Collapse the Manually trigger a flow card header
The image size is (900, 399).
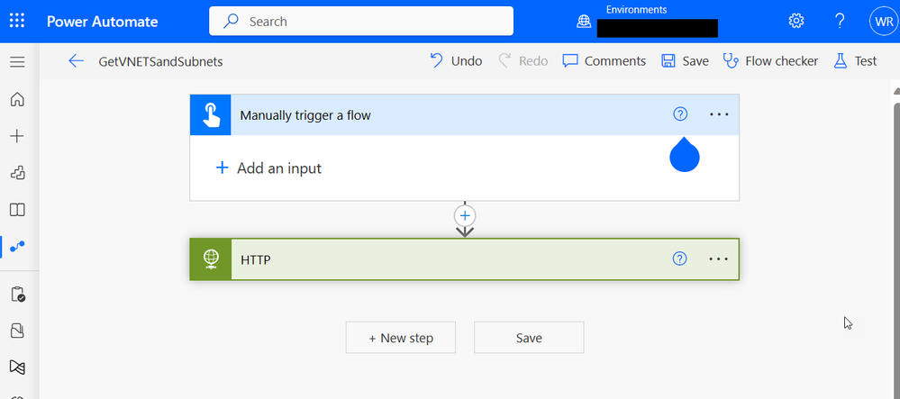[464, 114]
